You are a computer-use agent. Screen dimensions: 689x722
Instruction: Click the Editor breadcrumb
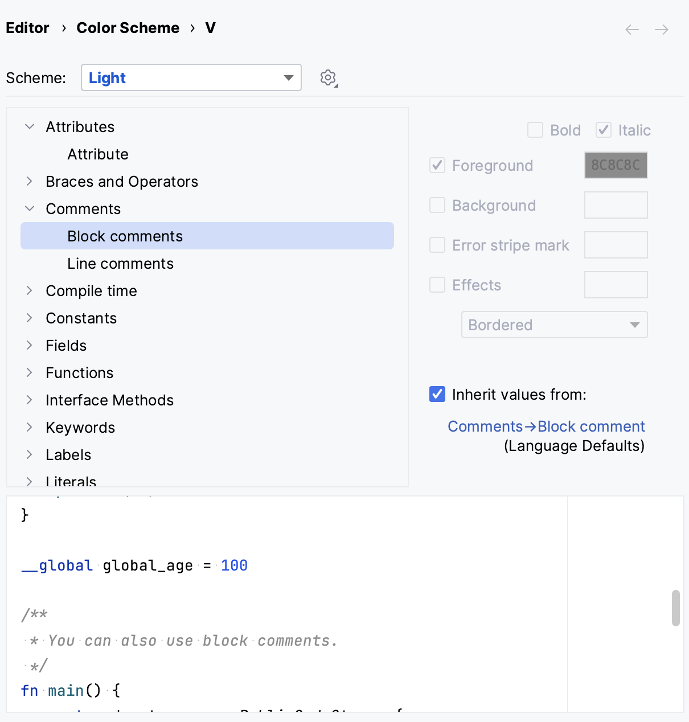27,27
